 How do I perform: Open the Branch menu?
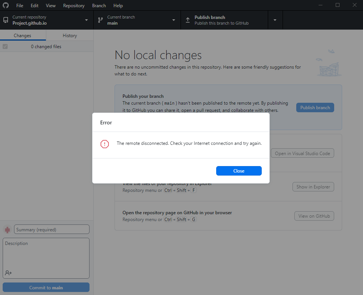coord(99,5)
